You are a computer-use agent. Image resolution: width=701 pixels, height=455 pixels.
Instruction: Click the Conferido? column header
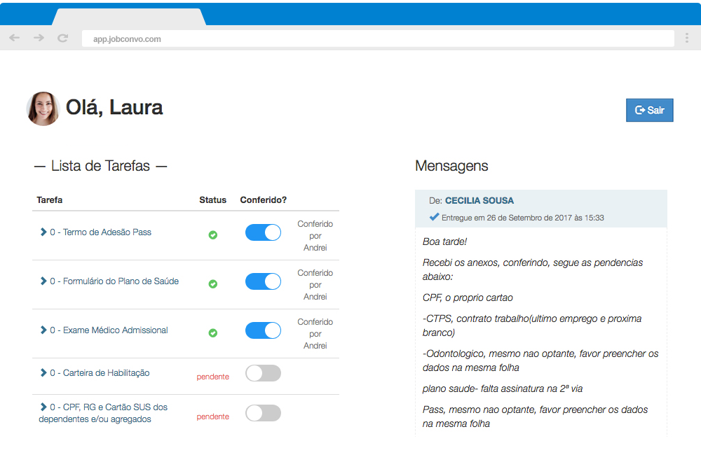click(x=264, y=200)
